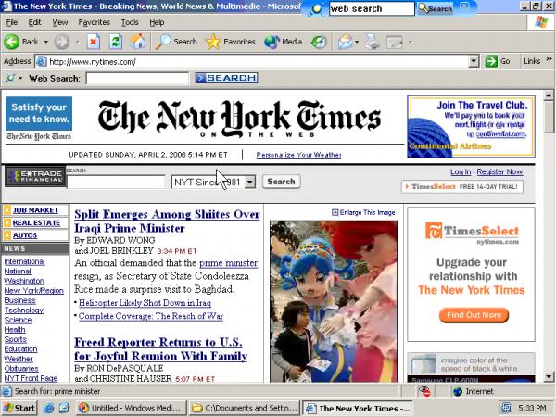
Task: Click the greyed Forward arrow icon
Action: [62, 42]
